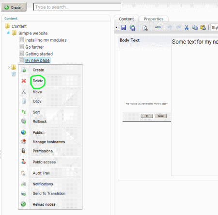
Task: Choose Sort from context menu
Action: (36, 112)
